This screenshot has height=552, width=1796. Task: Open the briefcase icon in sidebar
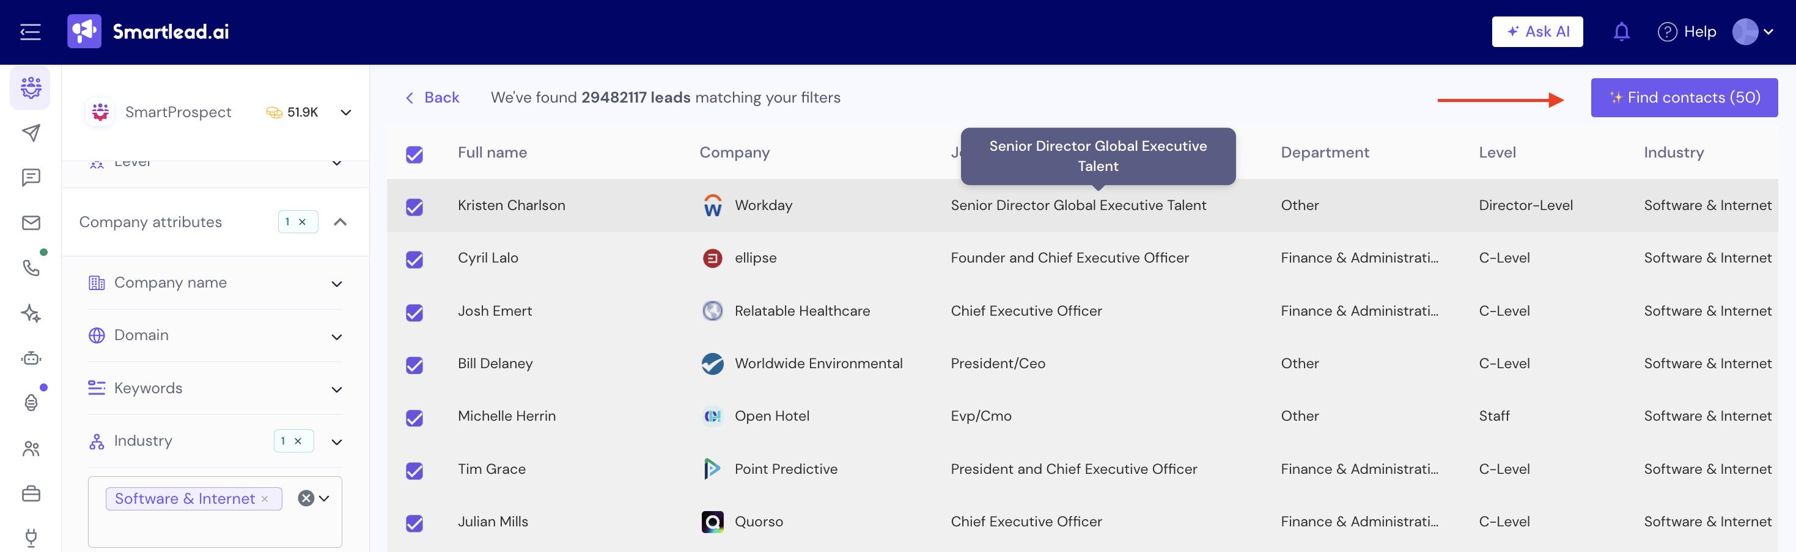coord(31,493)
